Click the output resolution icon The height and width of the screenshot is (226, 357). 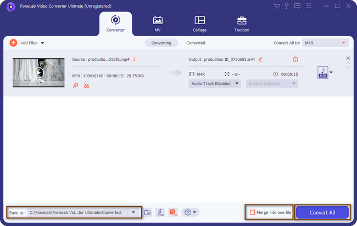227,74
